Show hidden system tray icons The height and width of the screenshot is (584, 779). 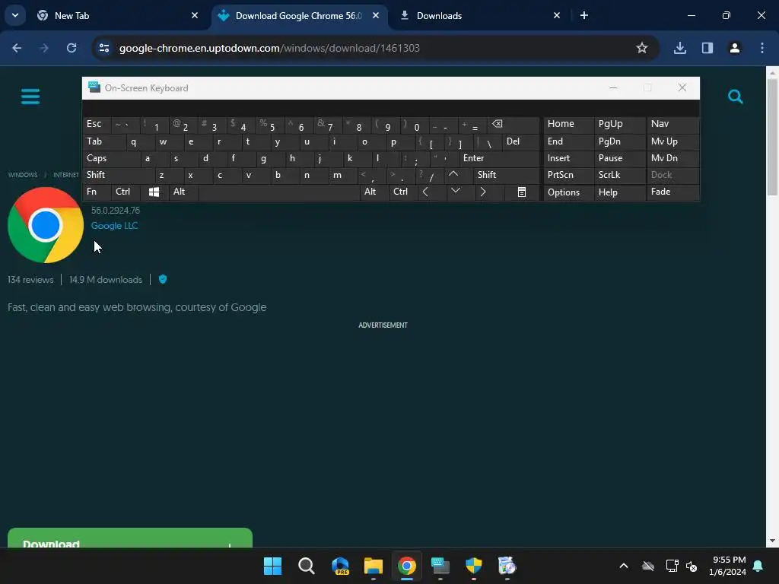tap(624, 566)
